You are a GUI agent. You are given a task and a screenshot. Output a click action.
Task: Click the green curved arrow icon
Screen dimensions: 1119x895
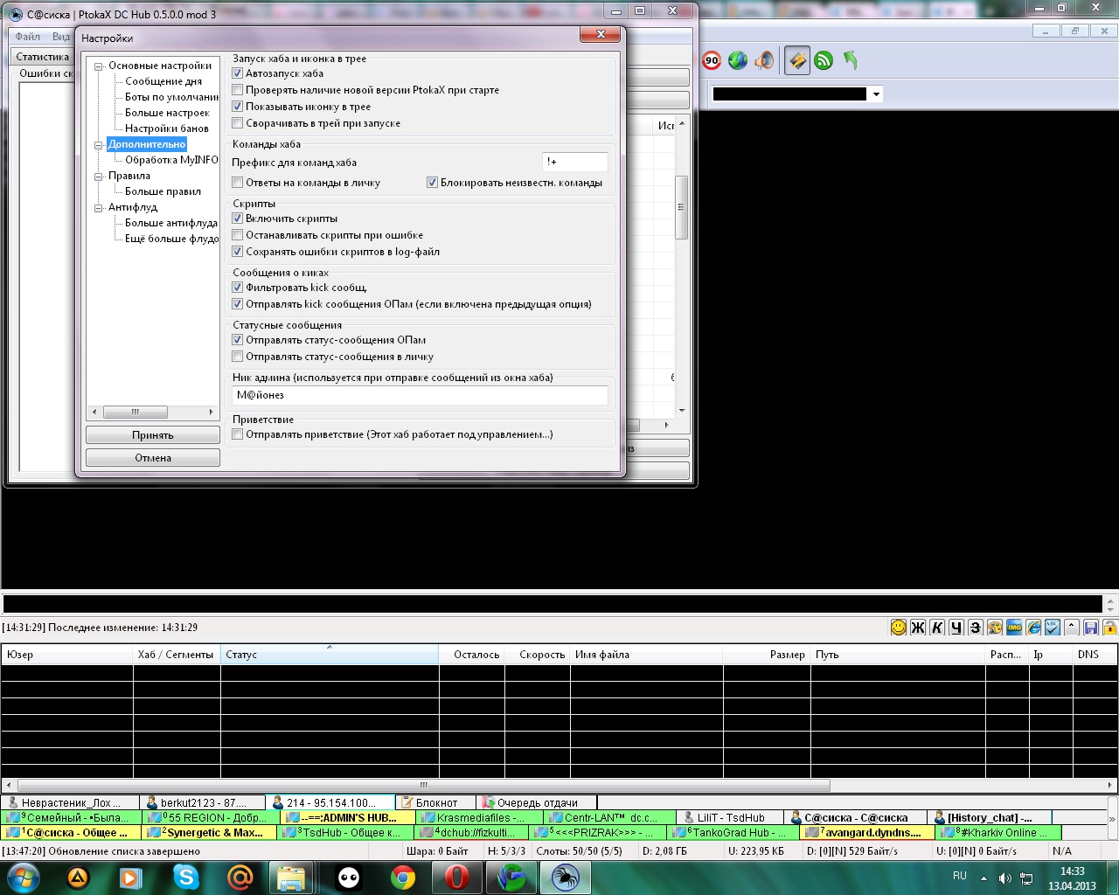tap(850, 60)
